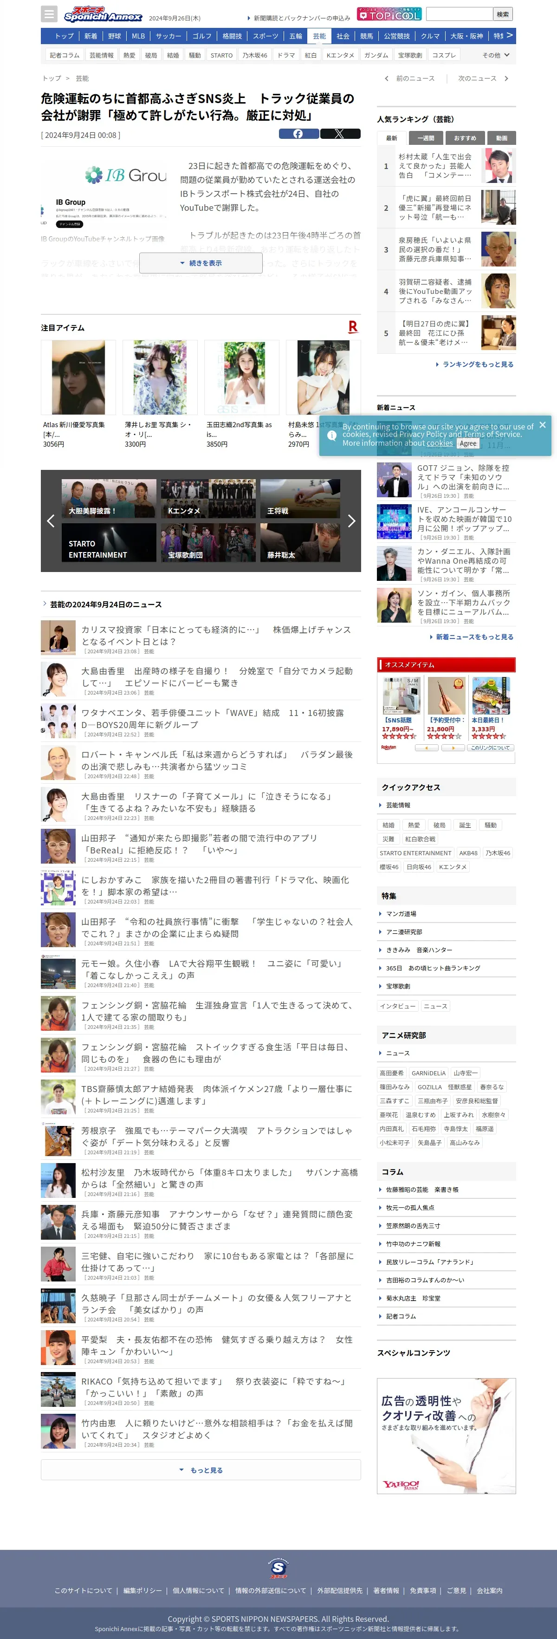Show previous carousel slide arrow

coord(51,520)
